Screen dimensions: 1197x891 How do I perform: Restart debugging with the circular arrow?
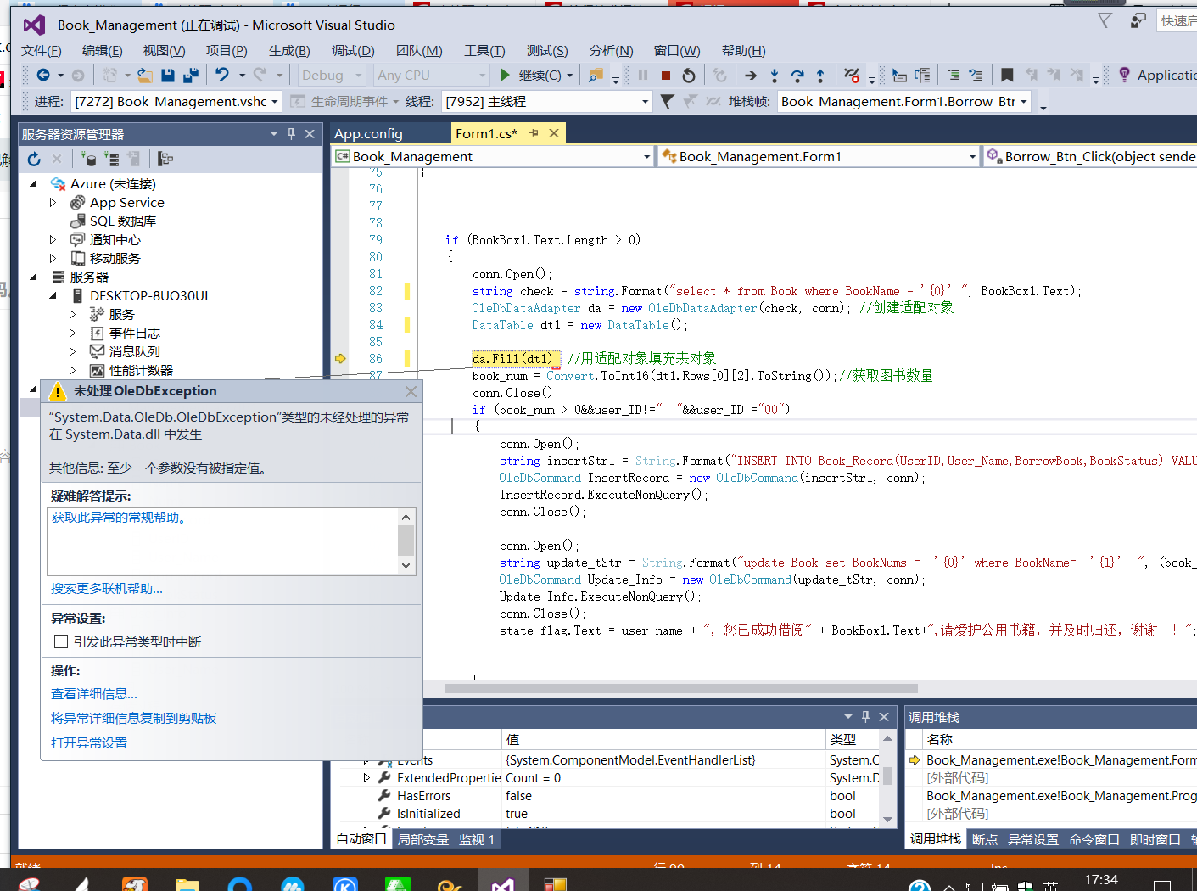pyautogui.click(x=689, y=76)
